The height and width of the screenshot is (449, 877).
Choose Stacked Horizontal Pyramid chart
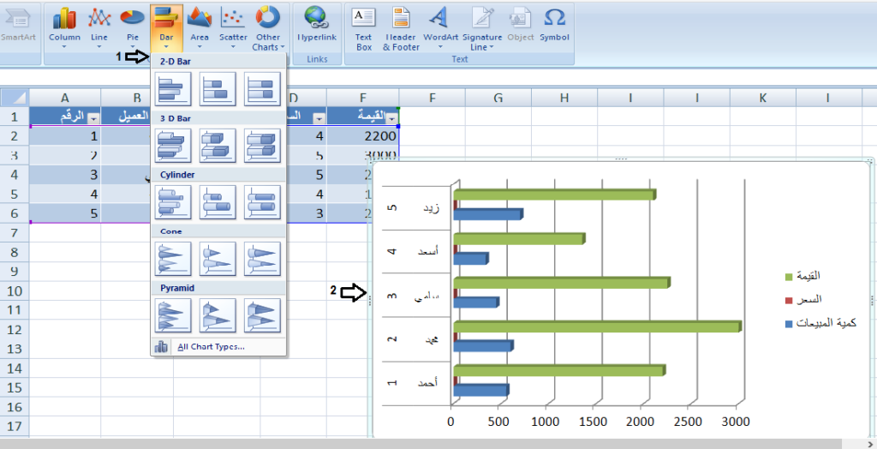(x=218, y=315)
